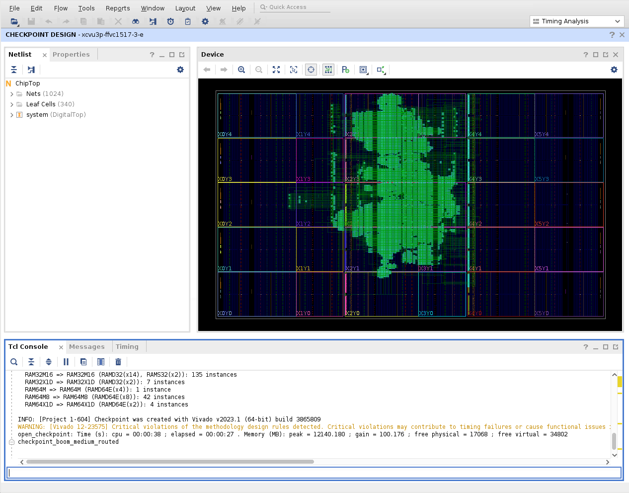The width and height of the screenshot is (629, 493).
Task: Open help for the Device panel
Action: point(586,55)
